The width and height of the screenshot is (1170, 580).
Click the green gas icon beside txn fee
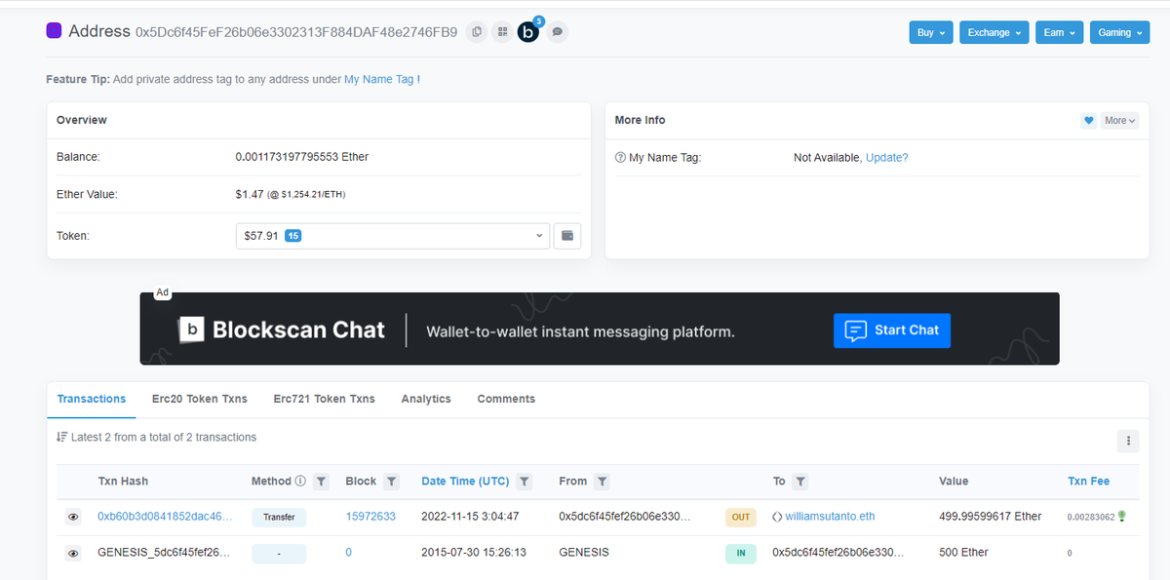tap(1122, 516)
